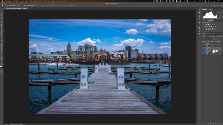The image size is (223, 125).
Task: Click the Layer 1 copy thumbnail
Action: pos(207,45)
